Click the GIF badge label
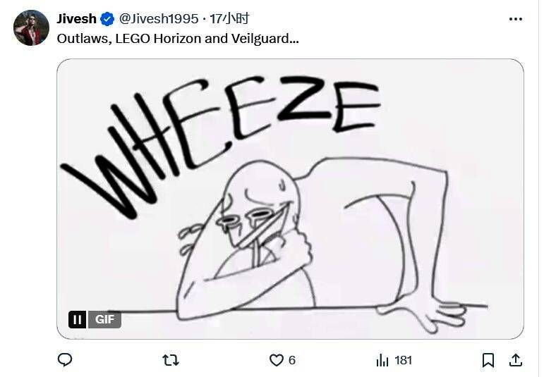 (104, 319)
